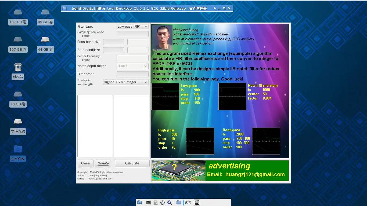Screen dimensions: 367x206
Task: Click the right Pass band(Hz) input field
Action: [x=138, y=42]
